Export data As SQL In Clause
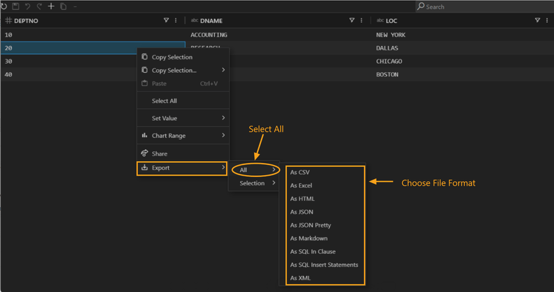Image resolution: width=554 pixels, height=292 pixels. (x=325, y=251)
